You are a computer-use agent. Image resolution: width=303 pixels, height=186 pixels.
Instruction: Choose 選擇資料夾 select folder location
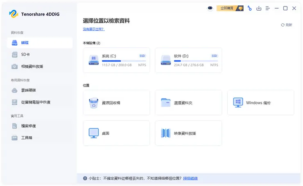coord(189,103)
